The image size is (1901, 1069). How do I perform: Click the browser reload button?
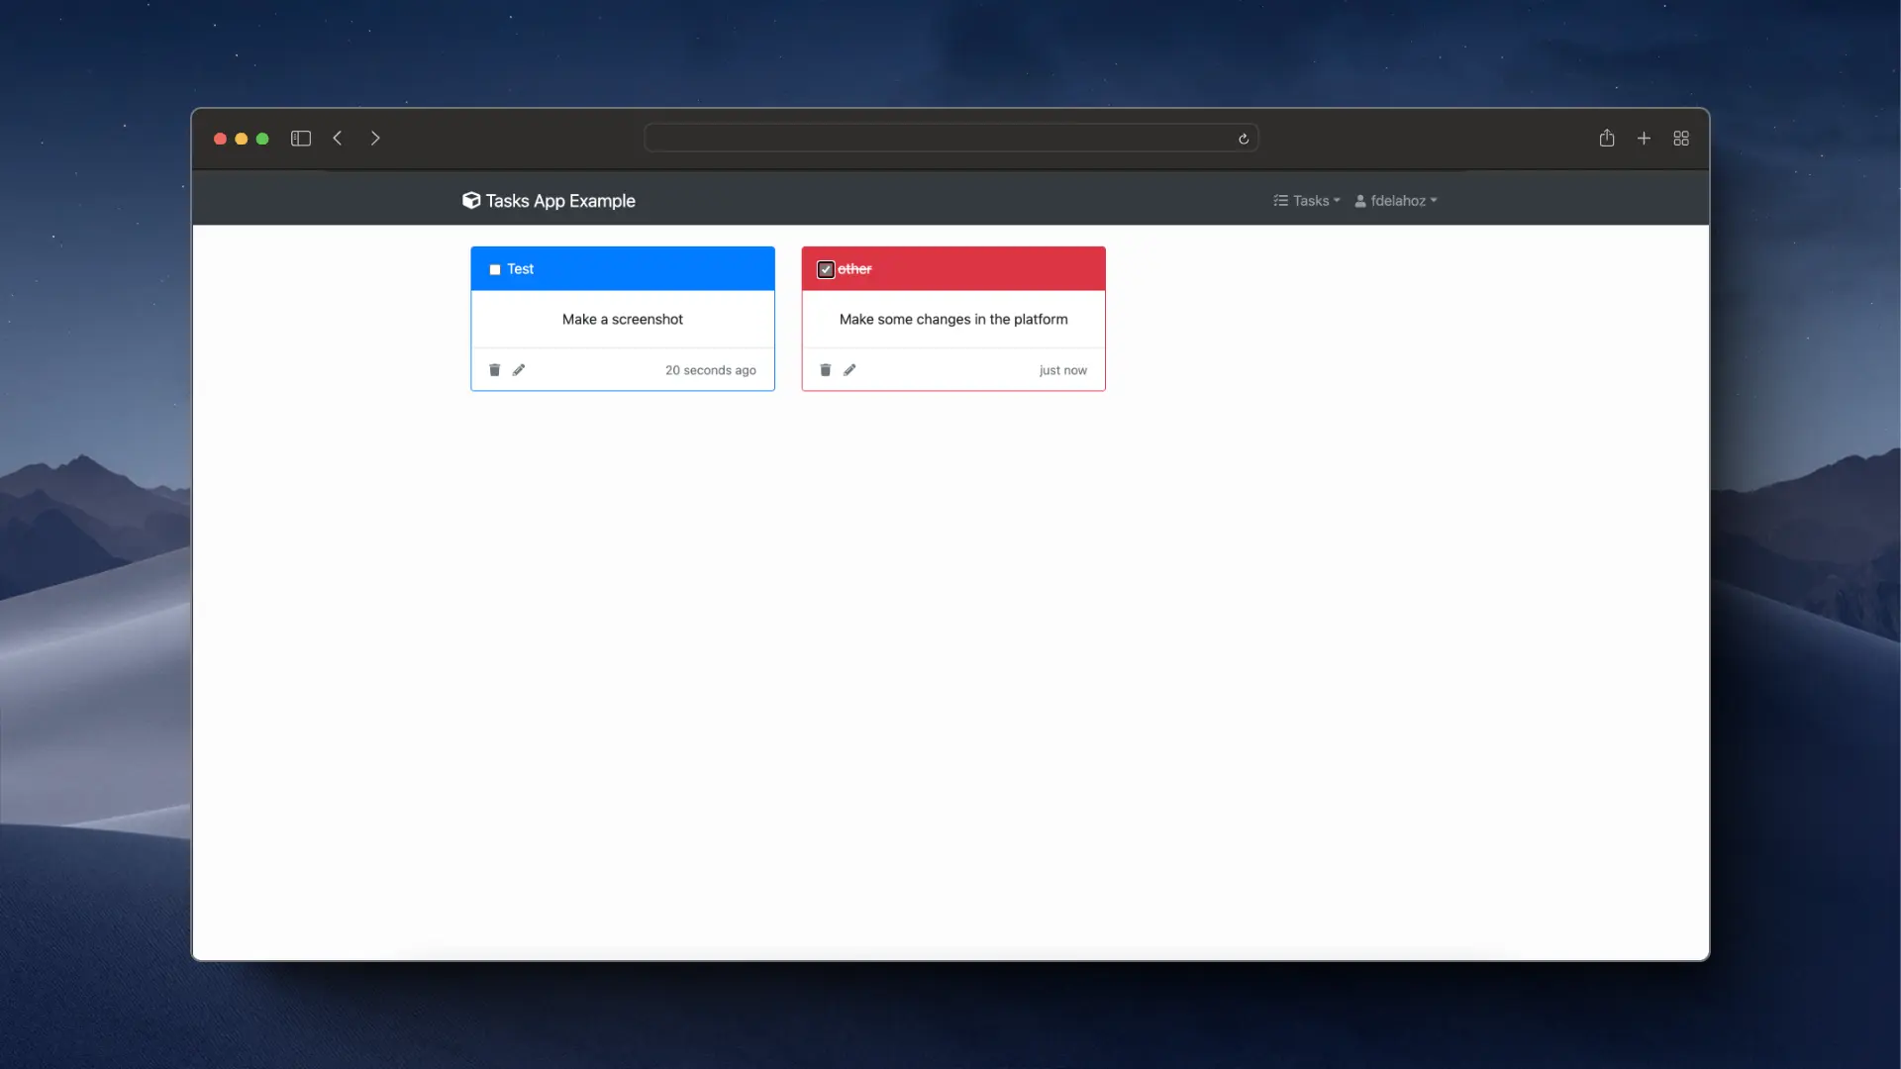coord(1242,139)
